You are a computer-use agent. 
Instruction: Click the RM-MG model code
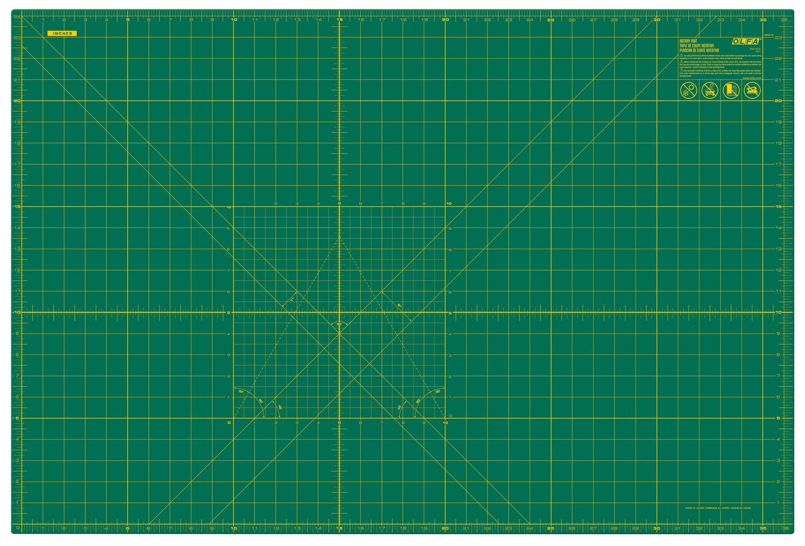coord(755,49)
